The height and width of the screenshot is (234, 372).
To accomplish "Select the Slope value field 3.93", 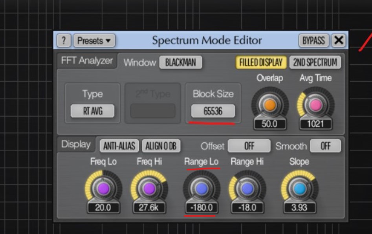I will 299,208.
